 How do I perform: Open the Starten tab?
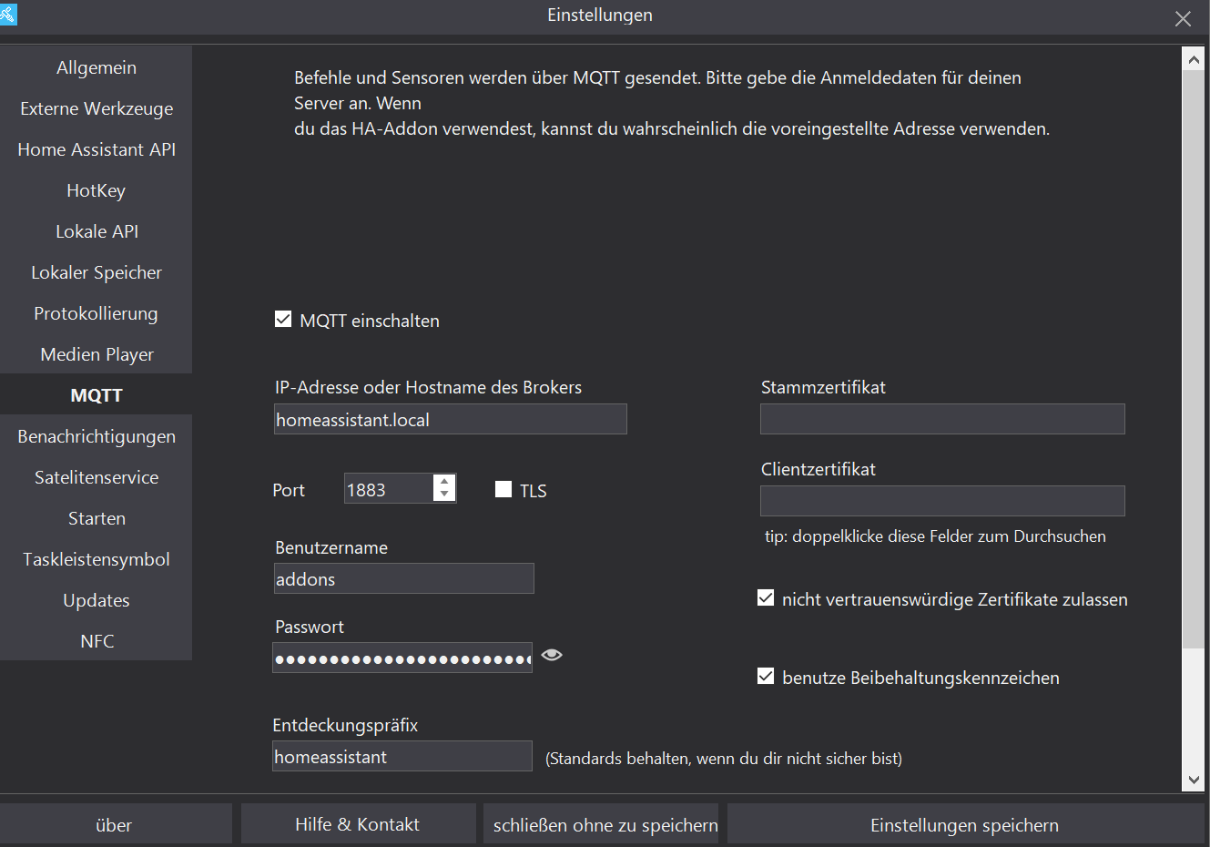(x=97, y=518)
